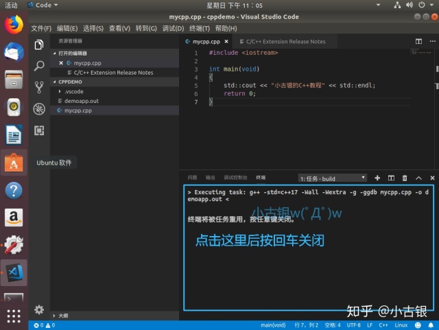Viewport: 439px width, 330px height.
Task: Switch to the 调试控制台 panel tab
Action: tap(235, 177)
